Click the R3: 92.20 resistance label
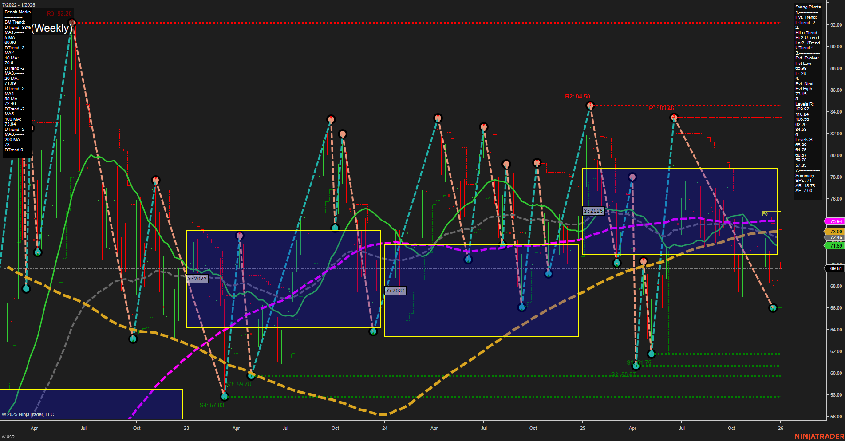845x441 pixels. (60, 13)
